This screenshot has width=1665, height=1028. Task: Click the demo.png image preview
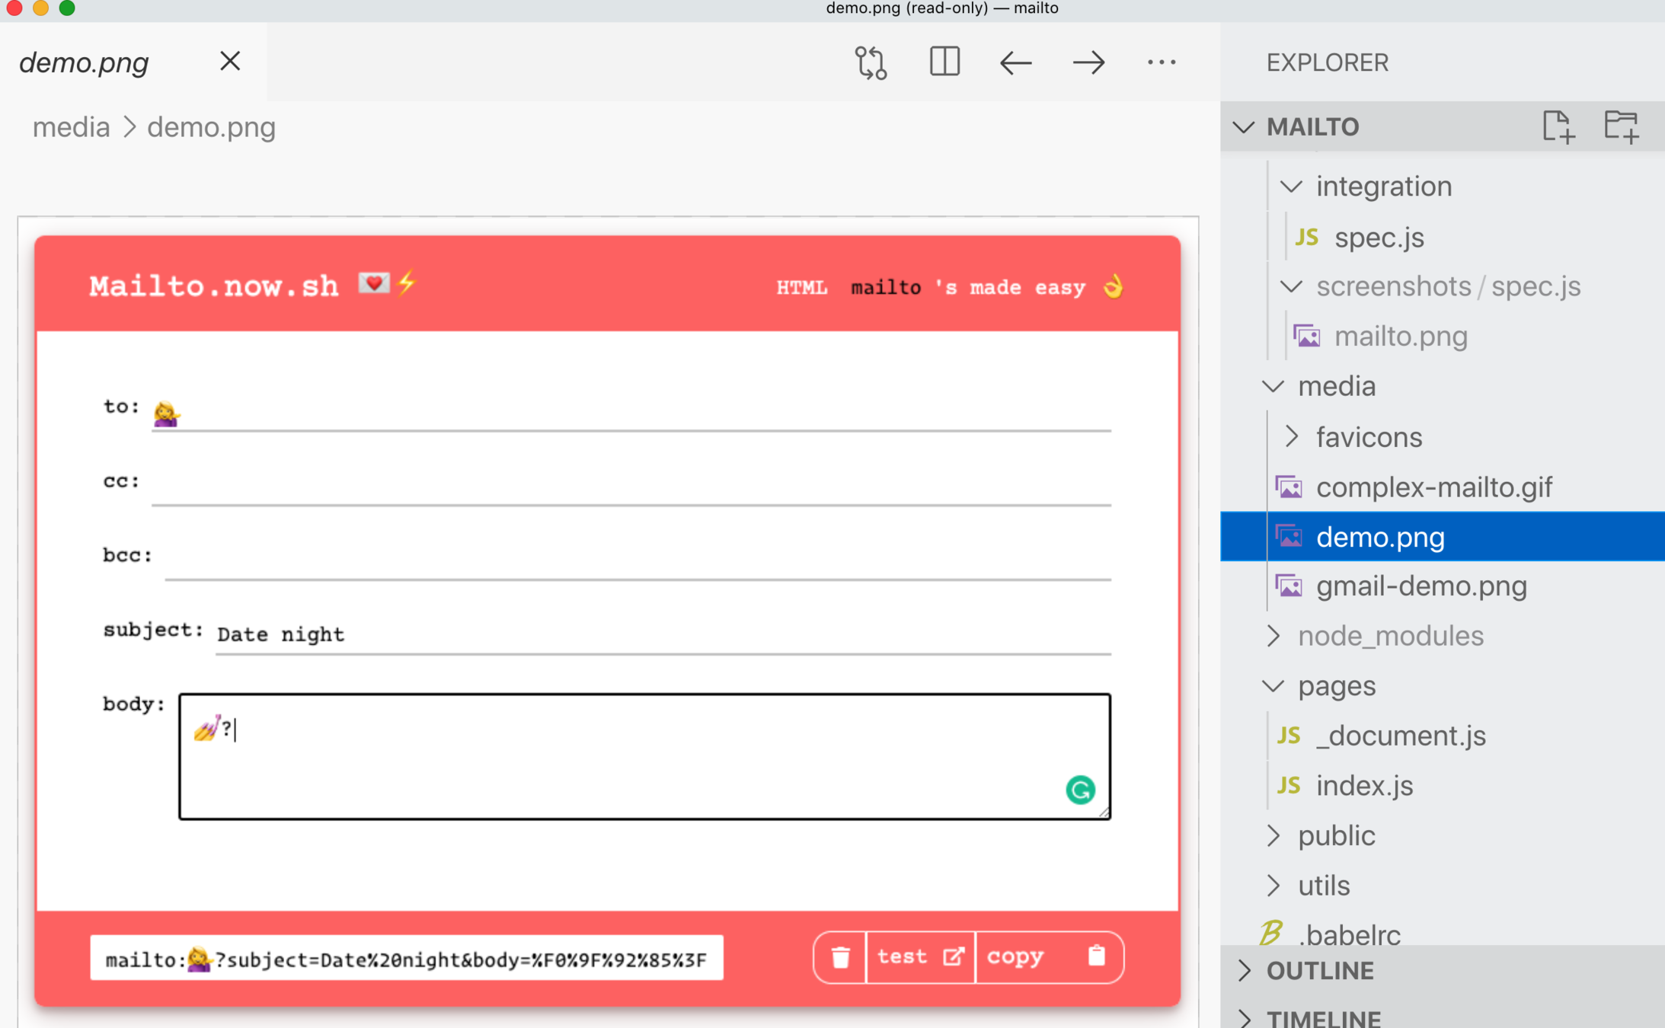[607, 621]
